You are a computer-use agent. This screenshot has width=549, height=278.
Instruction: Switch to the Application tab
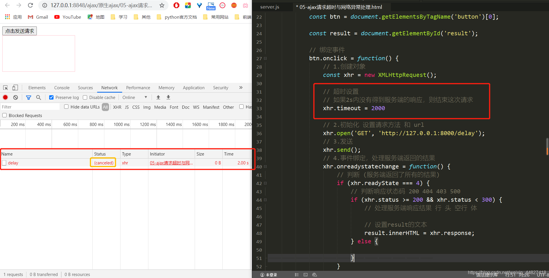coord(194,88)
